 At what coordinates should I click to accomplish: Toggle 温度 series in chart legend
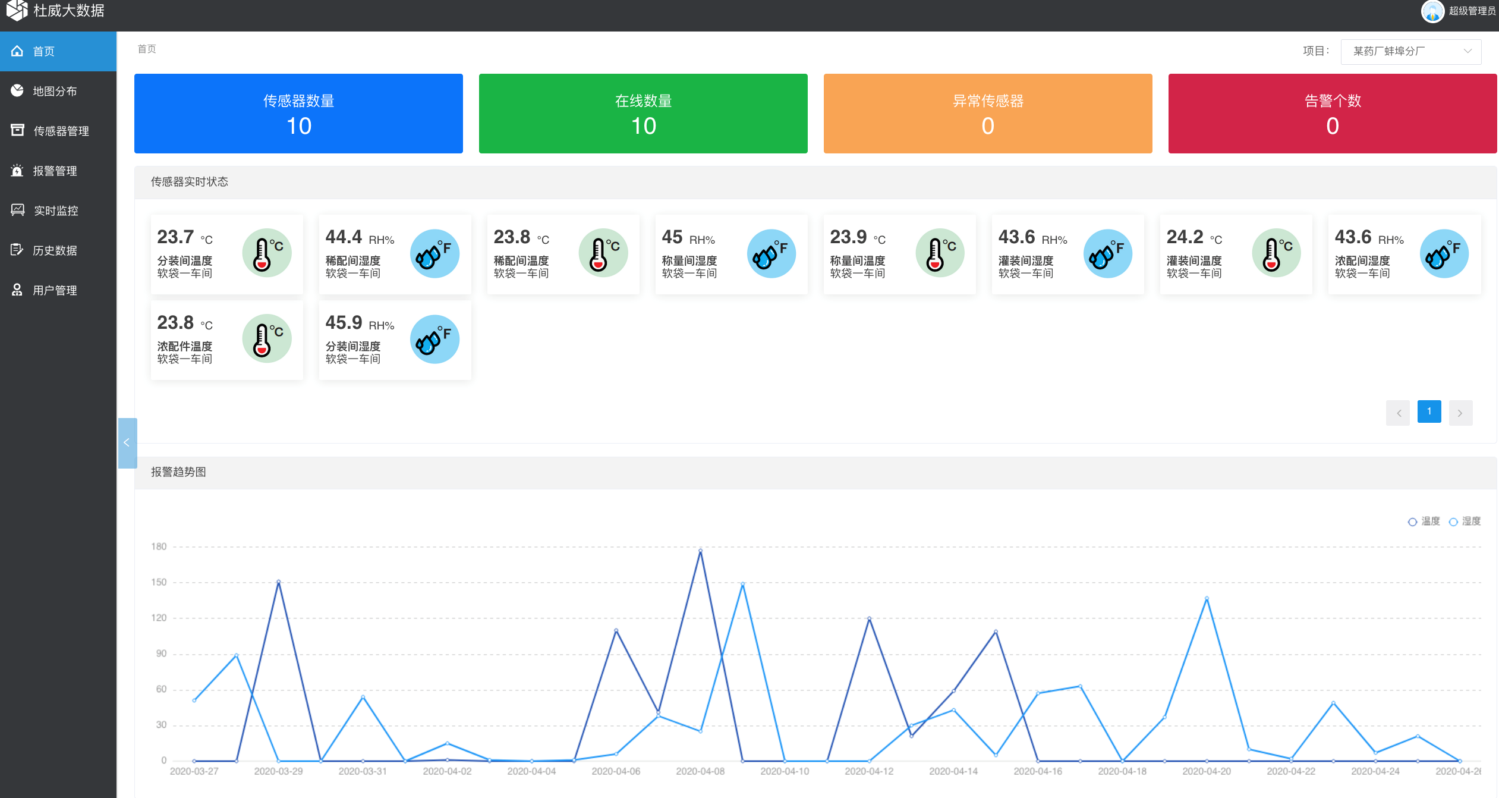[x=1424, y=521]
